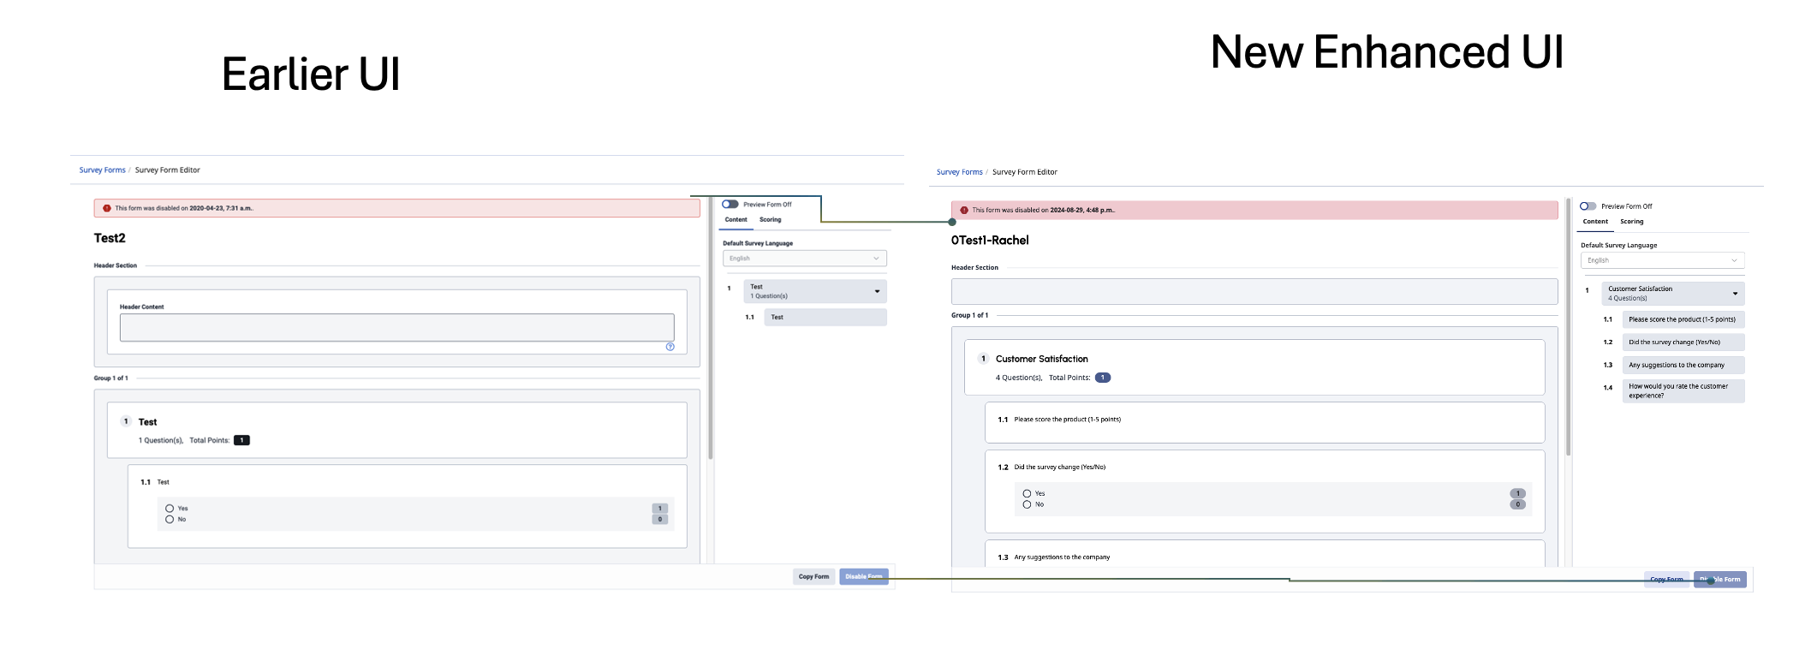Click Total Points badge in Customer Satisfaction group
Image resolution: width=1817 pixels, height=661 pixels.
point(1103,378)
